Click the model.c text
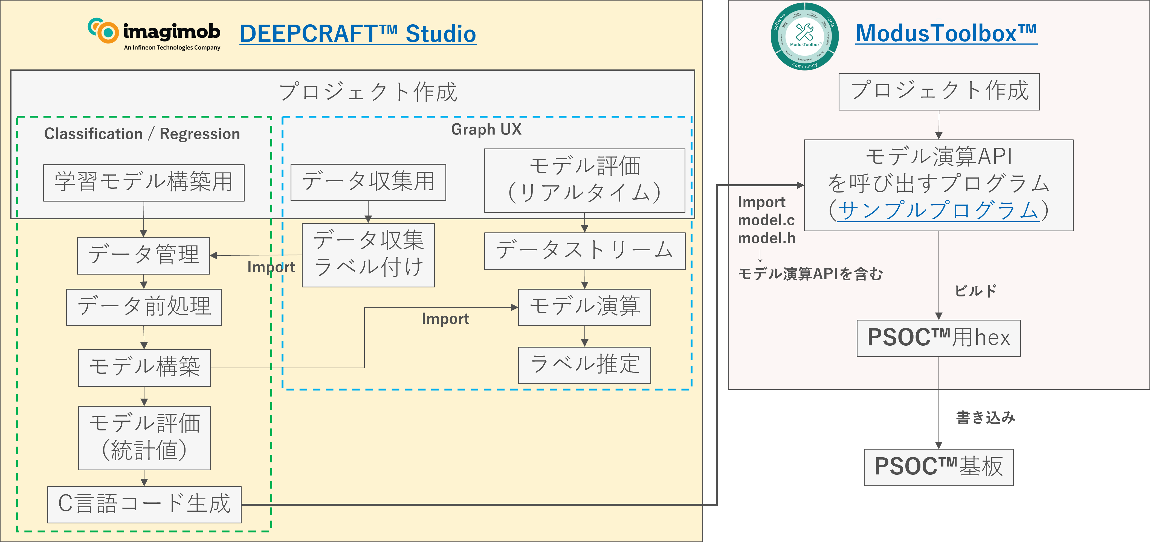 [x=766, y=220]
